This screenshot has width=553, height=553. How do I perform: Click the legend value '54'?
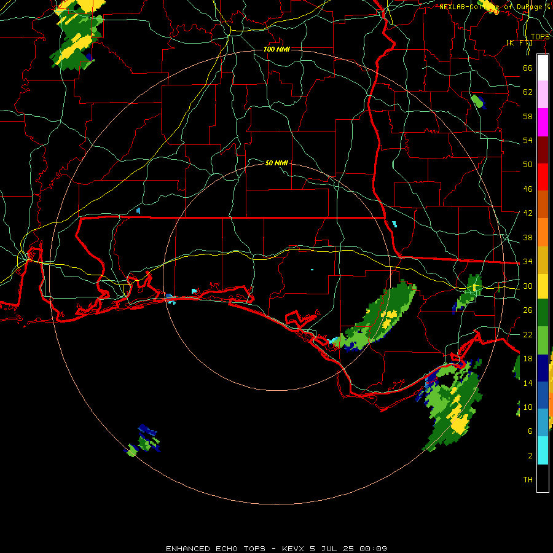pyautogui.click(x=528, y=140)
